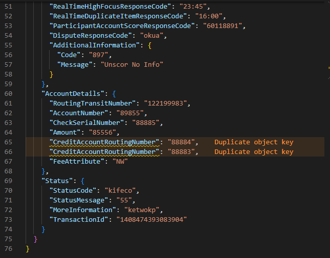The image size is (330, 258).
Task: Click the "CreditAccountRoutingNumber" key on line 65
Action: tap(105, 142)
